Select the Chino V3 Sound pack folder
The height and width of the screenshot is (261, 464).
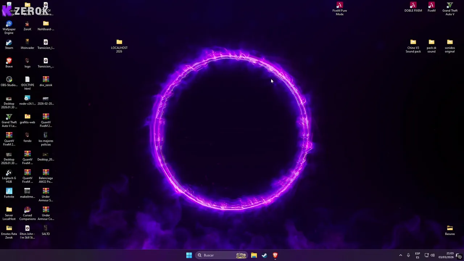[x=413, y=46]
